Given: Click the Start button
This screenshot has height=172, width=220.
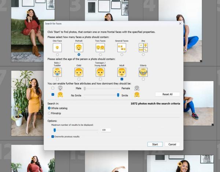Looking at the screenshot, I should click(x=155, y=144).
